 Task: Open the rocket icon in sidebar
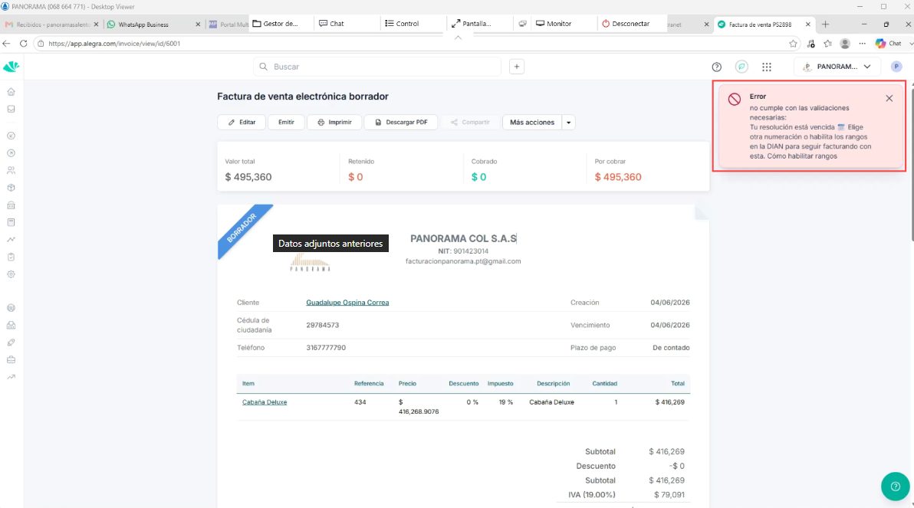tap(11, 342)
